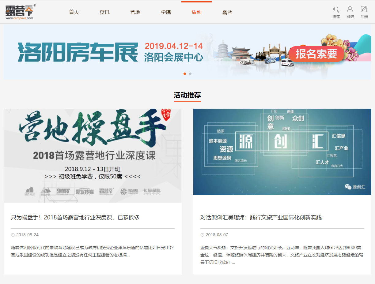Go to the 首页 home menu

coord(74,12)
